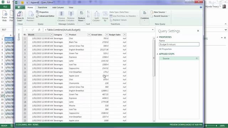The height and width of the screenshot is (128, 228).
Task: Click the Mynda Treacy account name
Action: [212, 6]
